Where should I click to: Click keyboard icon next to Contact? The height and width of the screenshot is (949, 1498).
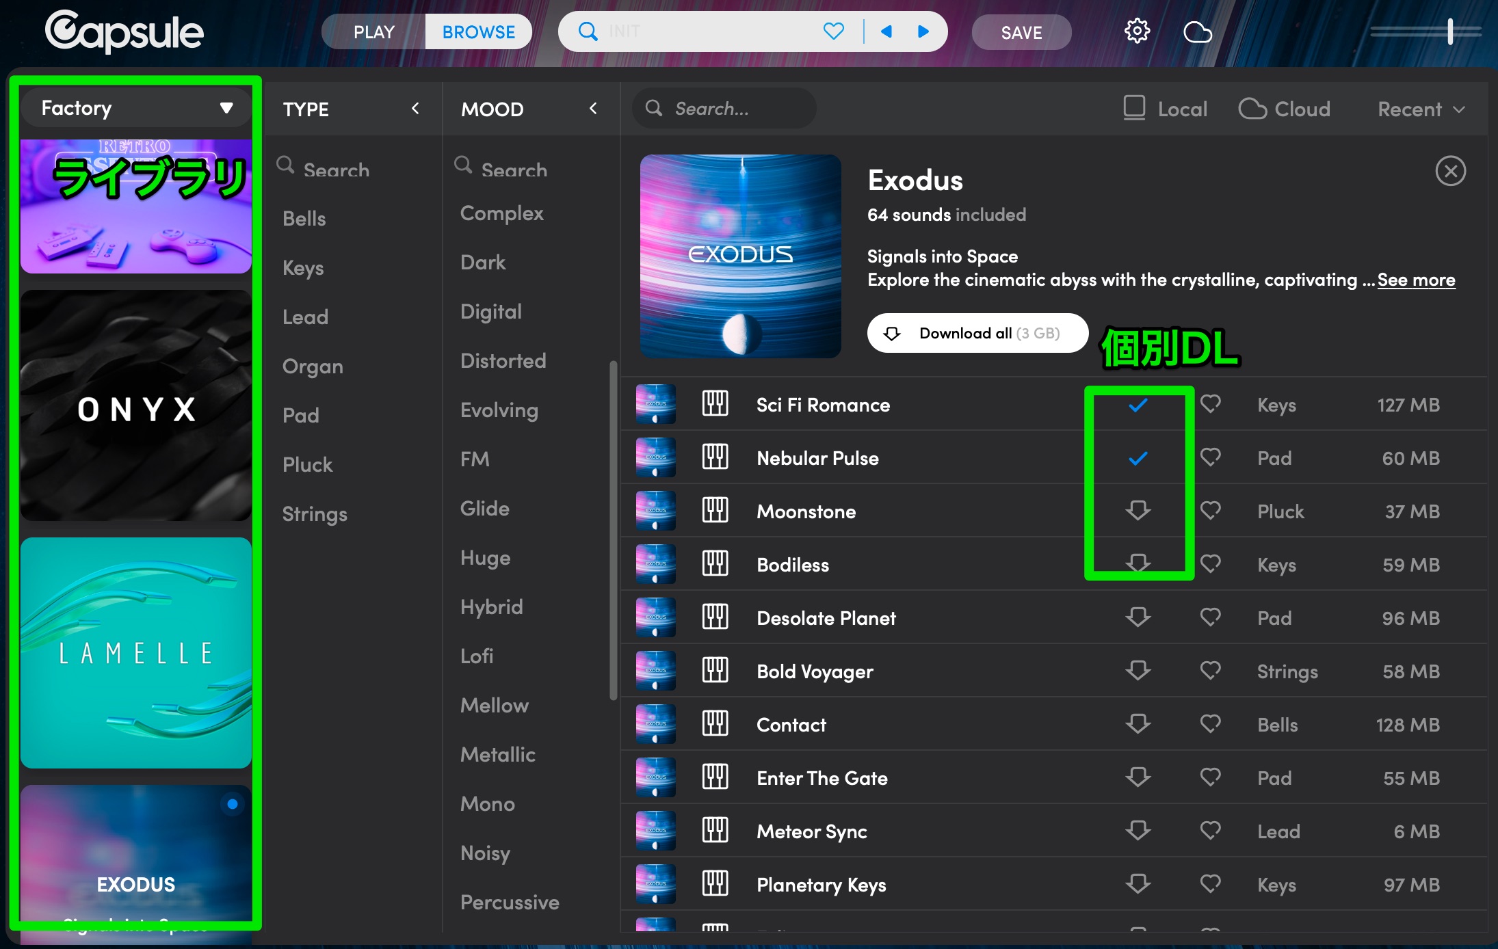(x=715, y=723)
